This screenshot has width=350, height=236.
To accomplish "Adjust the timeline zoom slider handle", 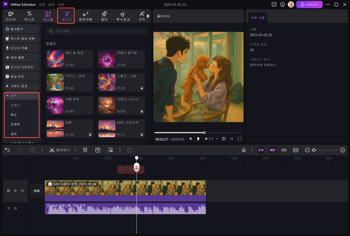I will (314, 150).
